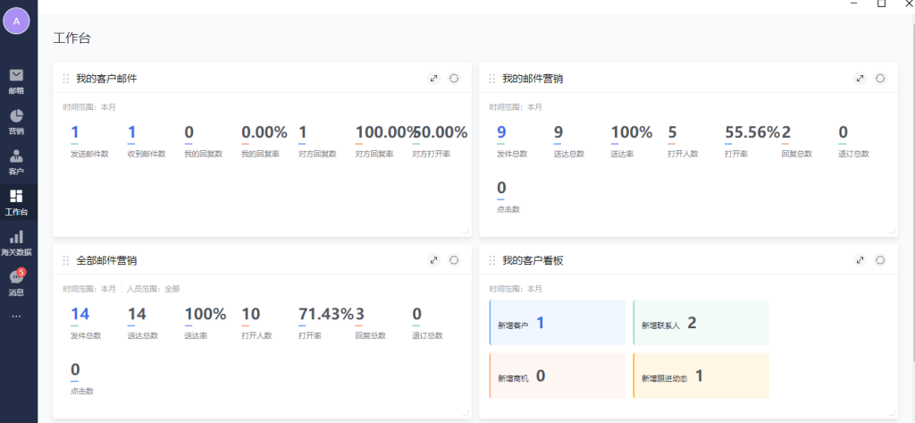Click drag handle of 全部邮件营销 card

[x=66, y=260]
